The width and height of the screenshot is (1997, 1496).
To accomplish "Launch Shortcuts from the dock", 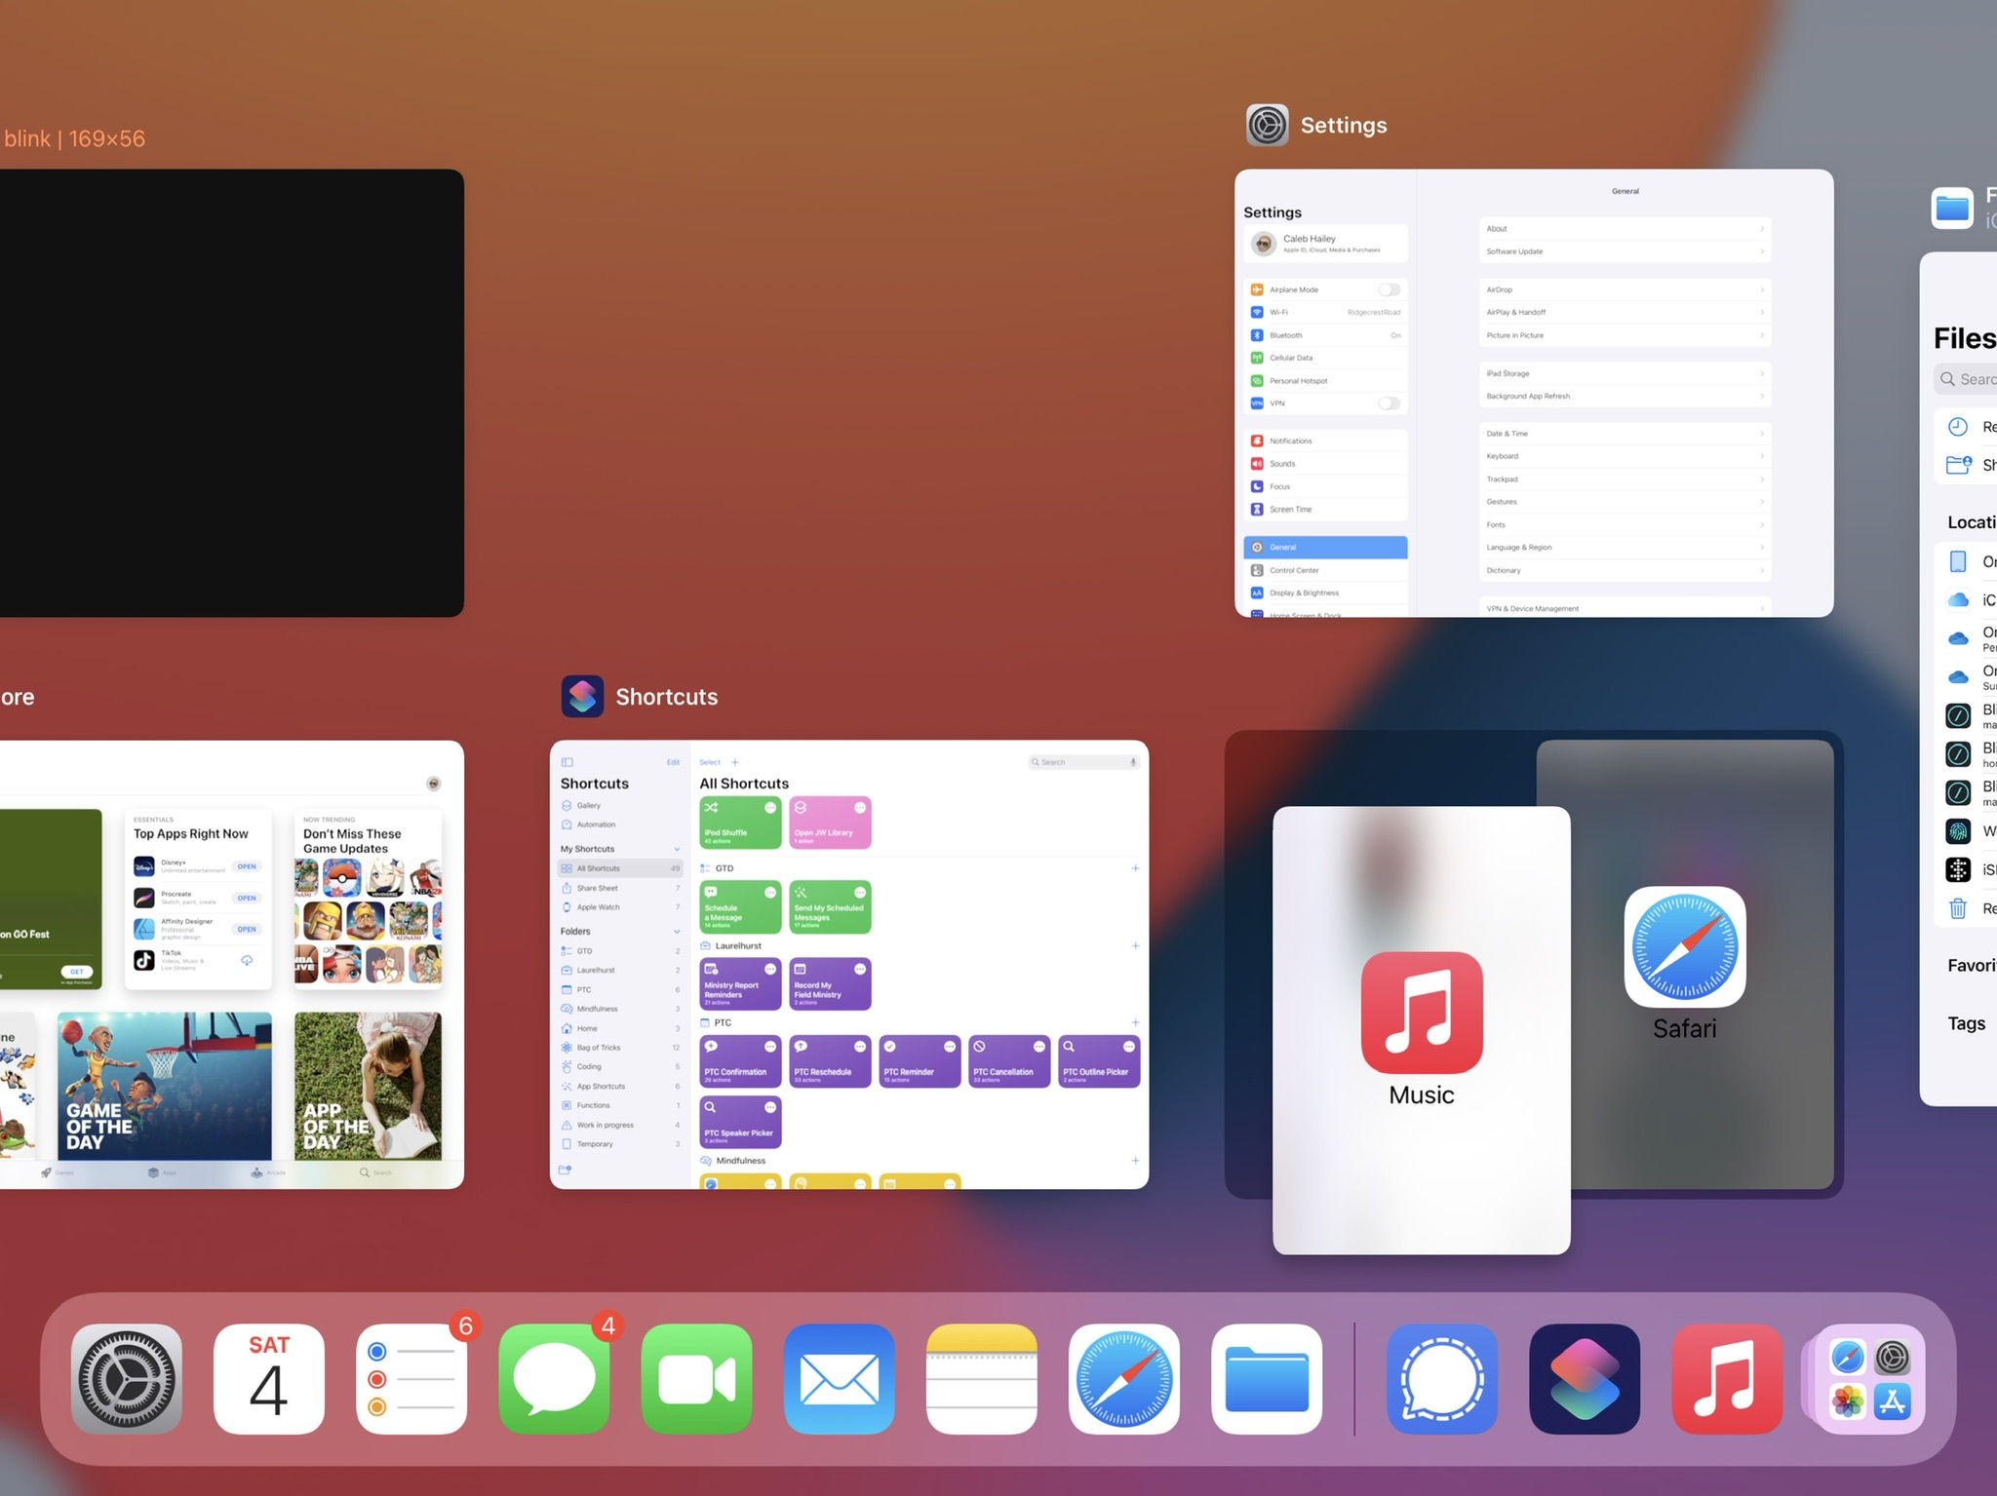I will pos(1585,1378).
